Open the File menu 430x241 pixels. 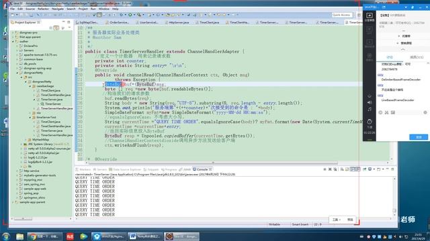point(13,9)
